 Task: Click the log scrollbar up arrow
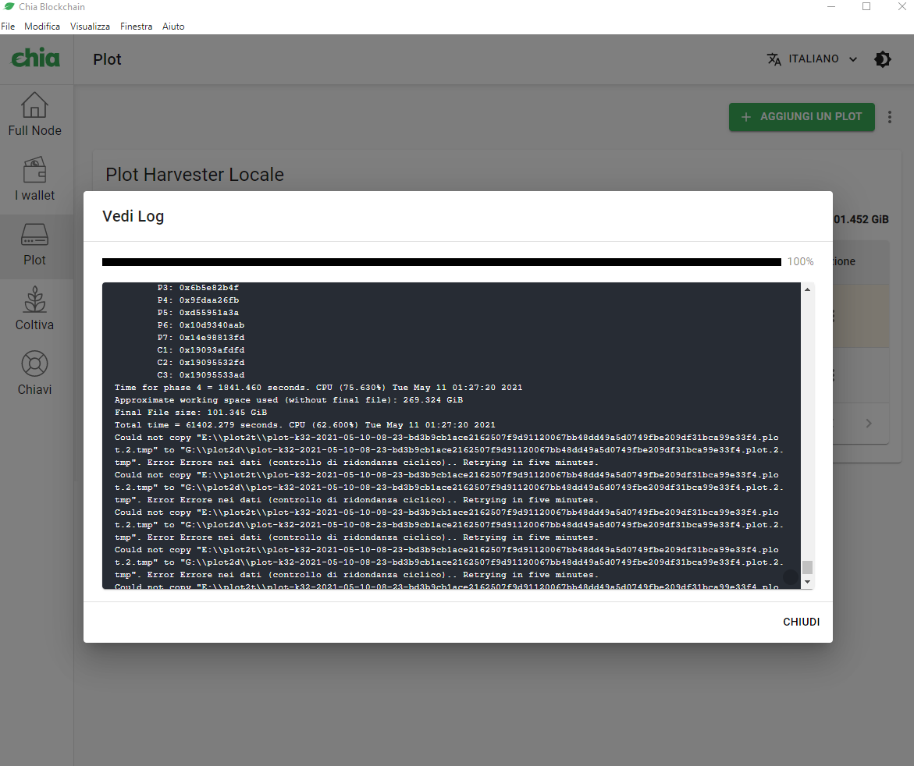point(807,289)
